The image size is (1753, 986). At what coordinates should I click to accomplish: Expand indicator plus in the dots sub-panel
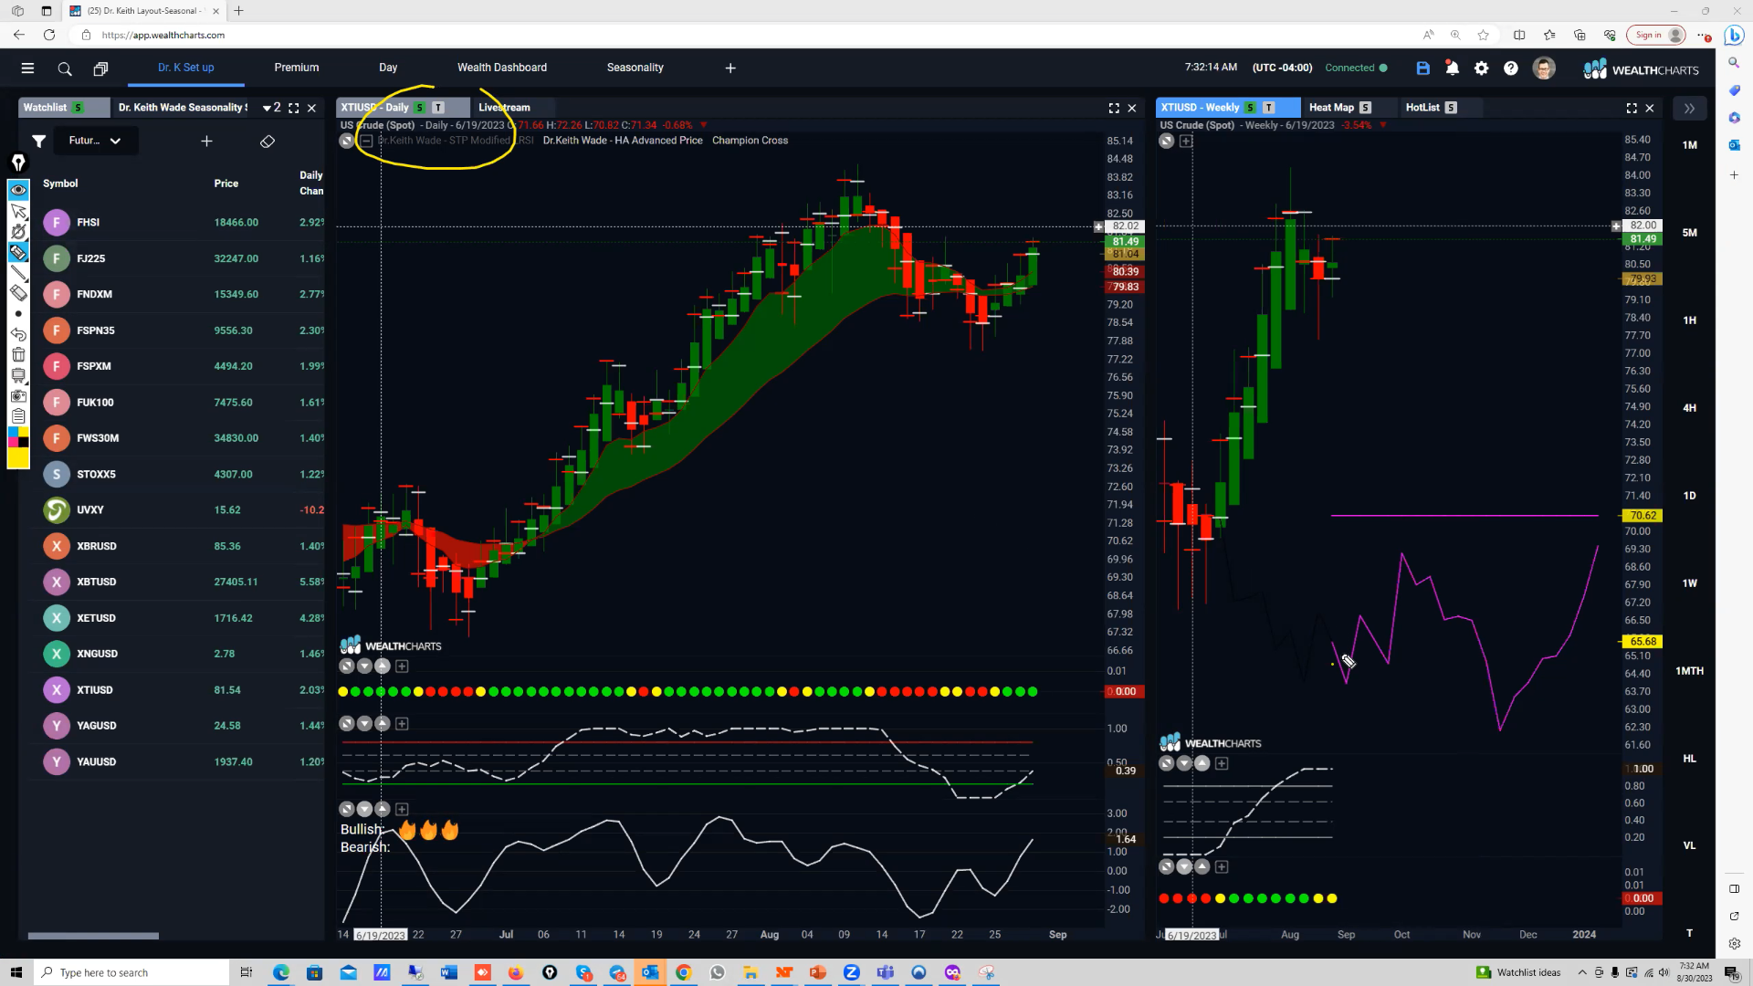click(402, 666)
